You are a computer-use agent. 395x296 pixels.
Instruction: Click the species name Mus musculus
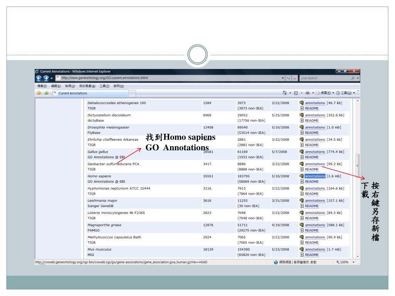click(99, 249)
